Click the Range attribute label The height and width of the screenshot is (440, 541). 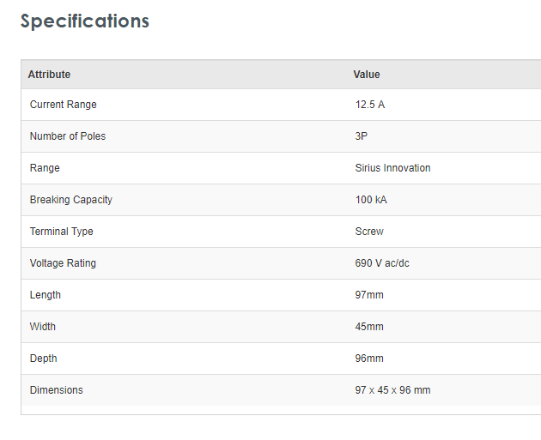click(x=45, y=168)
